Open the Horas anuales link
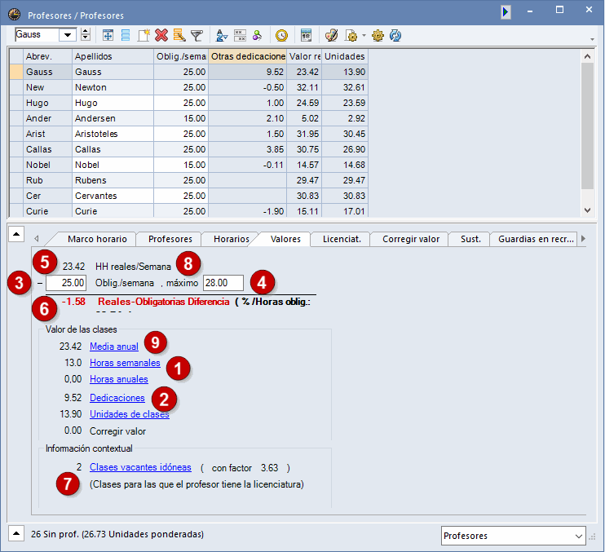This screenshot has height=552, width=605. point(119,379)
